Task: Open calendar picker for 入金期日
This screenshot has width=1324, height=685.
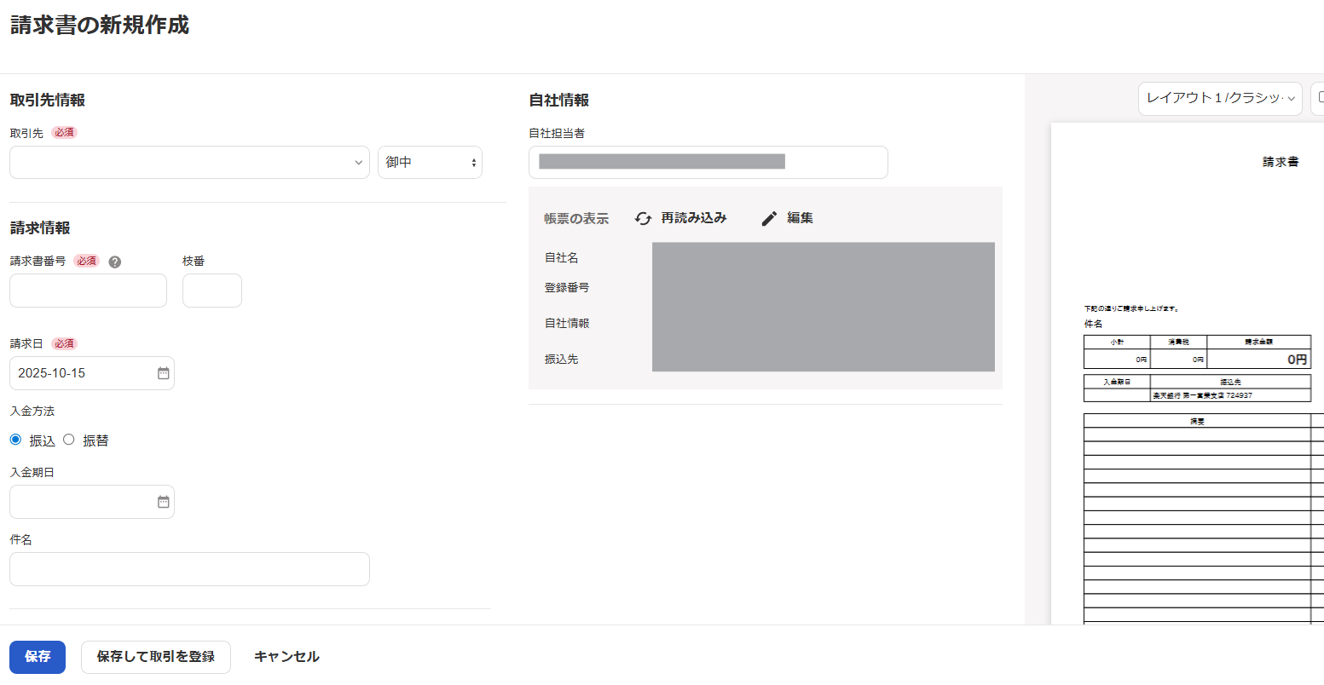Action: [164, 502]
